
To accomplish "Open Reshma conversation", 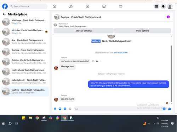I will click(25, 52).
